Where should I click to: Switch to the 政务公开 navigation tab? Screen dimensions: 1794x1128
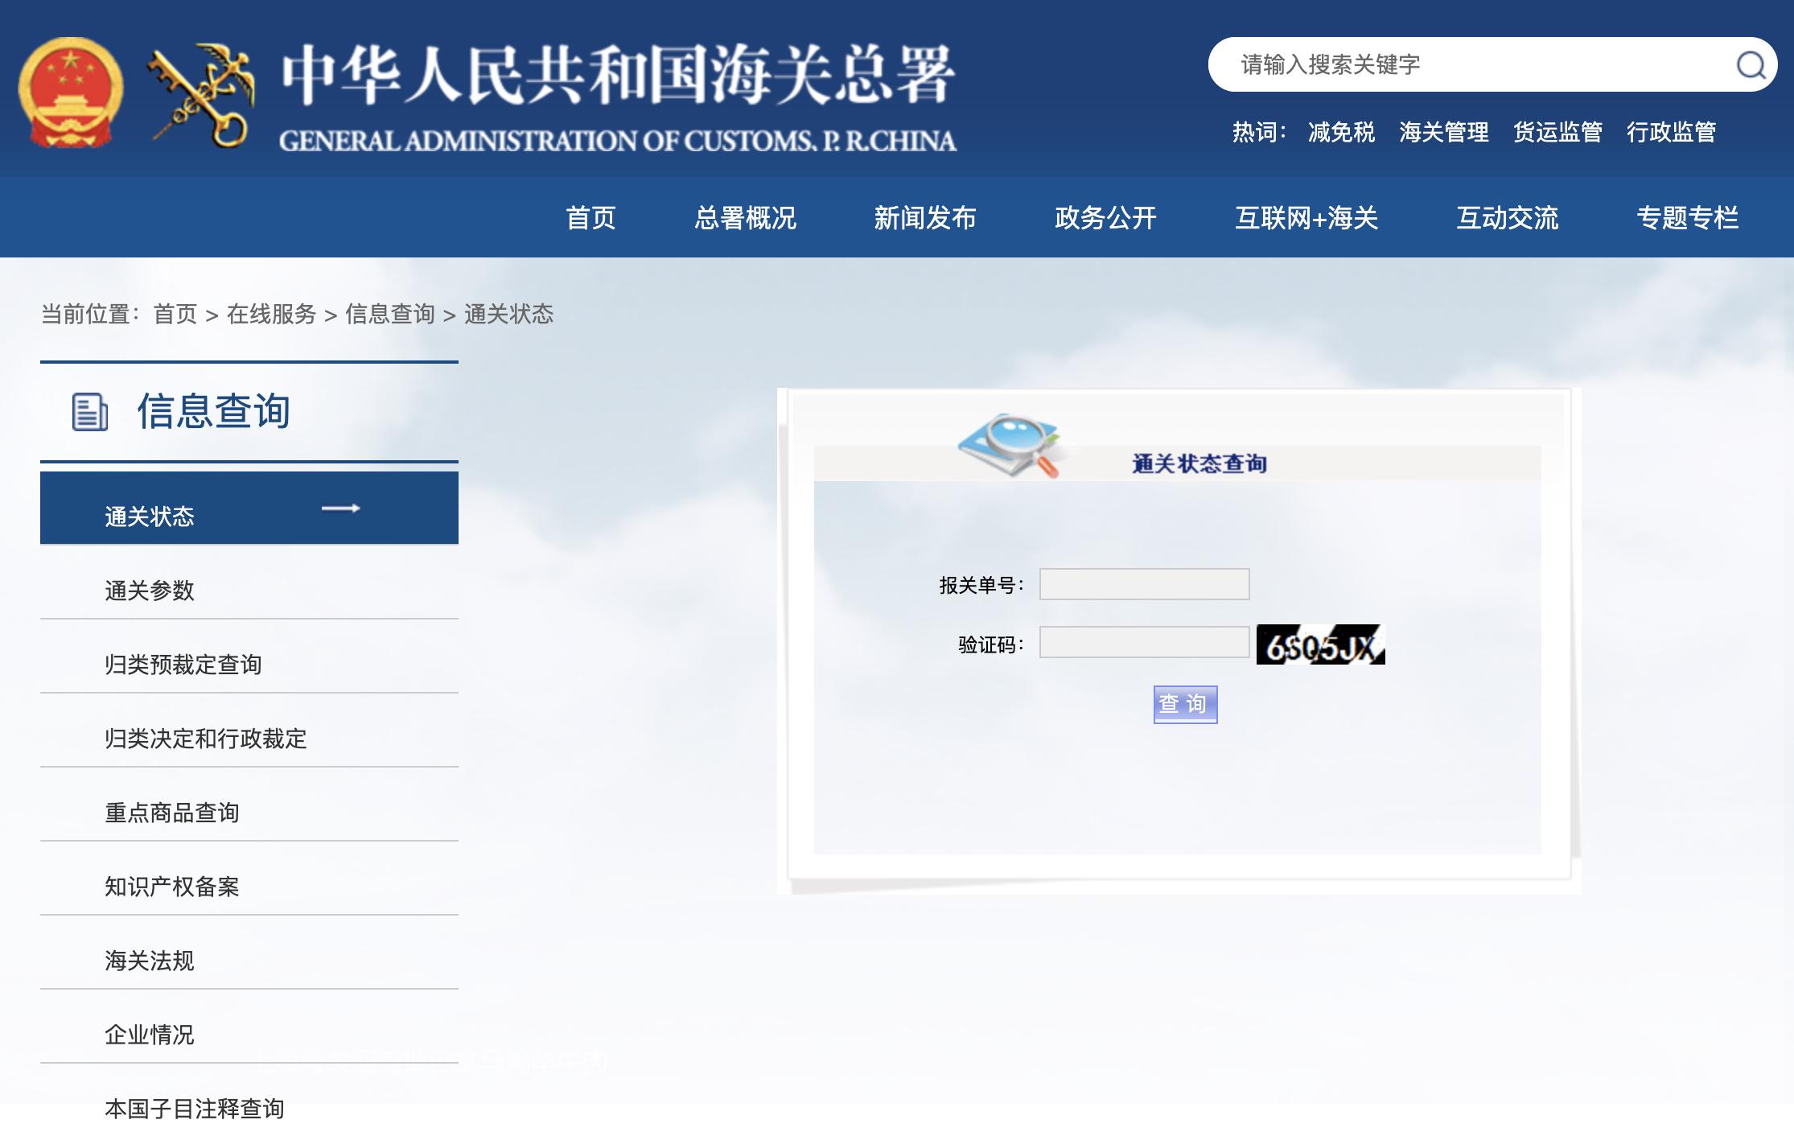click(1102, 218)
